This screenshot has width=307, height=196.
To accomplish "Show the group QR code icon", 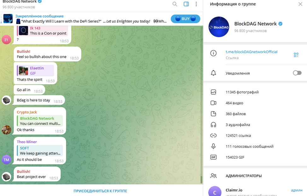I will pyautogui.click(x=296, y=55).
